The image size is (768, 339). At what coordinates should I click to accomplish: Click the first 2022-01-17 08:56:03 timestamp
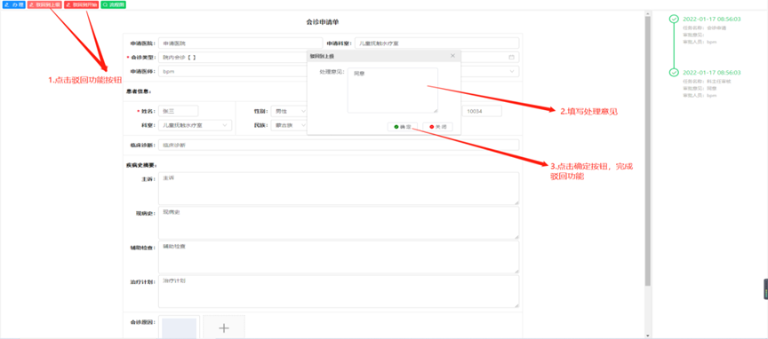712,19
